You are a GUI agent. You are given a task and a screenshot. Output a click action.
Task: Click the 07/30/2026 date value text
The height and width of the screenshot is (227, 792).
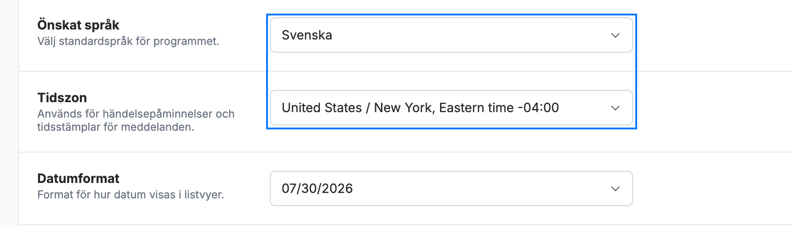pos(317,188)
